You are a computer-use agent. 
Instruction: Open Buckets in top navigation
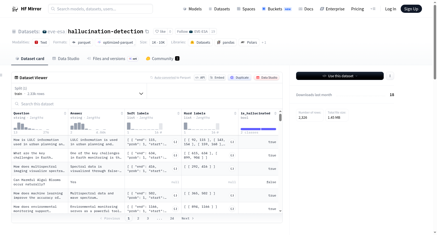[x=277, y=9]
